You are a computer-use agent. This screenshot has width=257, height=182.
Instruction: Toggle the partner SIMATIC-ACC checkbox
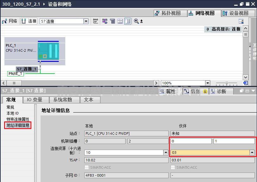point(173,167)
